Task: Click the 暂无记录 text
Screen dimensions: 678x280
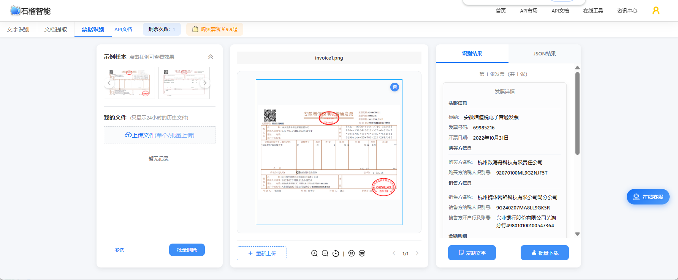Action: coord(158,159)
